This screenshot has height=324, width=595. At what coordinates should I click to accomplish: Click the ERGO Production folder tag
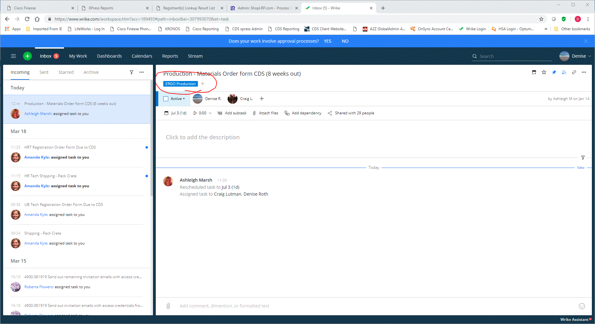(x=180, y=84)
